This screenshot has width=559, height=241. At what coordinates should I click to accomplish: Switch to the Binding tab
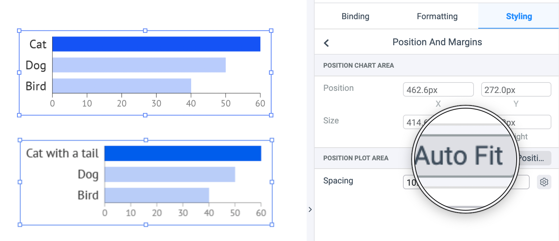tap(355, 16)
